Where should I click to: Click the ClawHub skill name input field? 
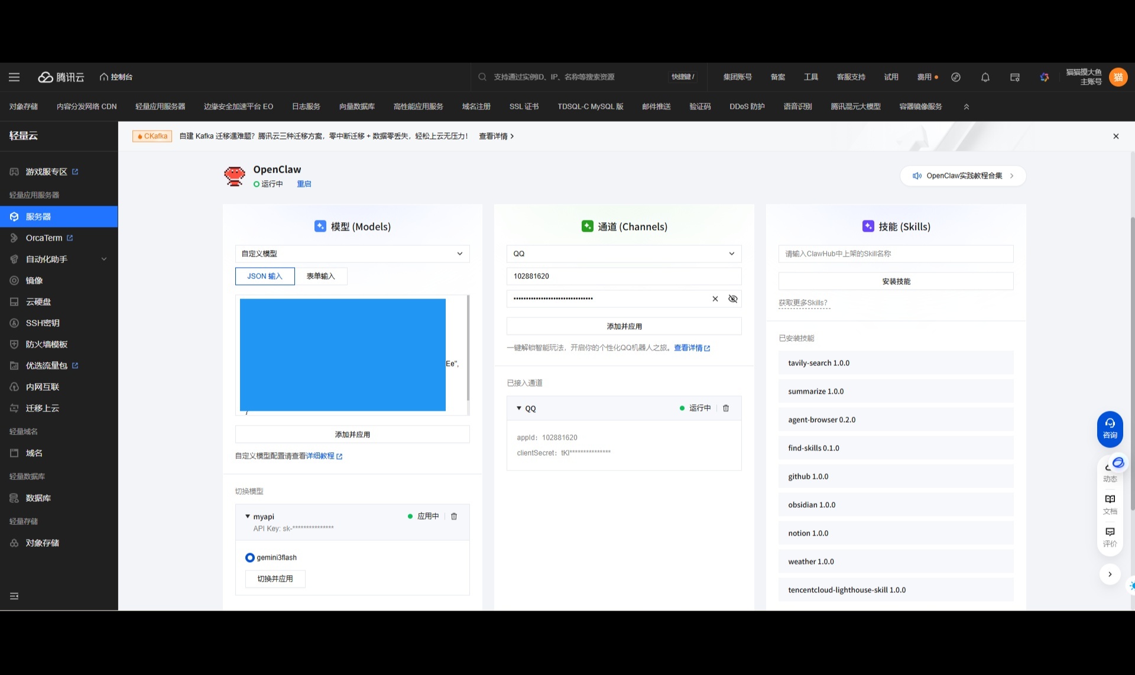point(896,254)
